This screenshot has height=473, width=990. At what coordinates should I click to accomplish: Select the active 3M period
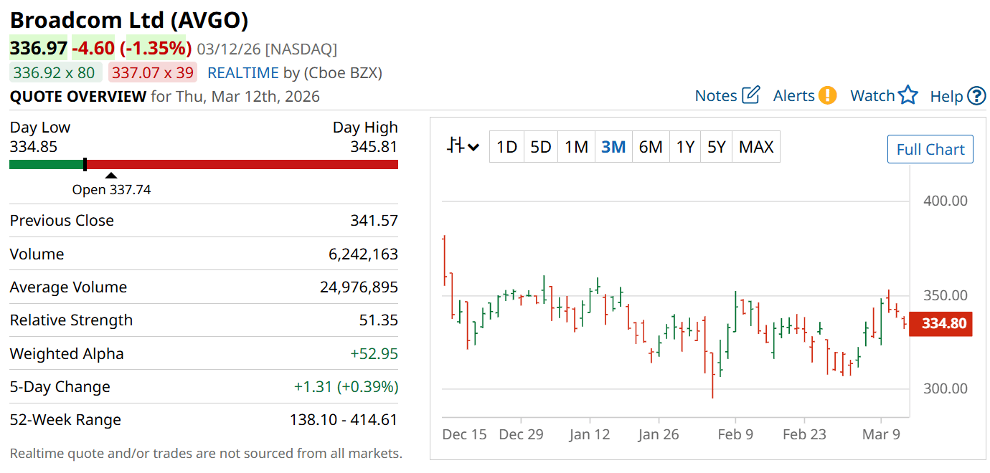coord(613,147)
